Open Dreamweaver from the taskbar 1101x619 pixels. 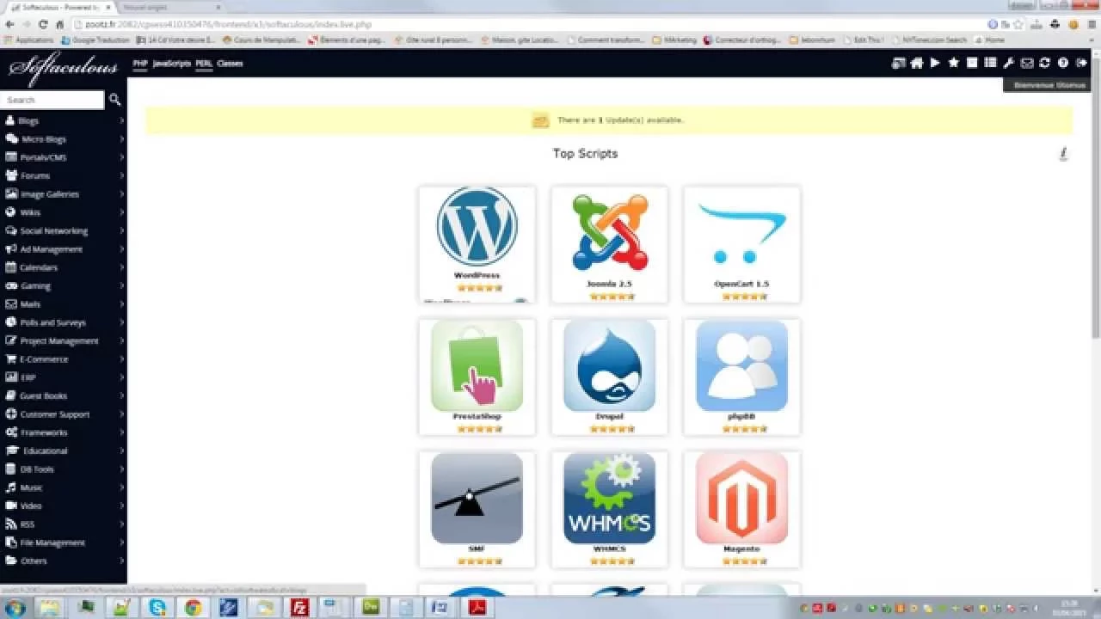point(372,607)
